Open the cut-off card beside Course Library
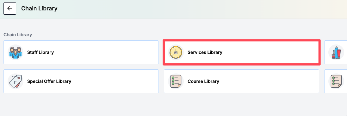This screenshot has height=116, width=347. pyautogui.click(x=336, y=81)
